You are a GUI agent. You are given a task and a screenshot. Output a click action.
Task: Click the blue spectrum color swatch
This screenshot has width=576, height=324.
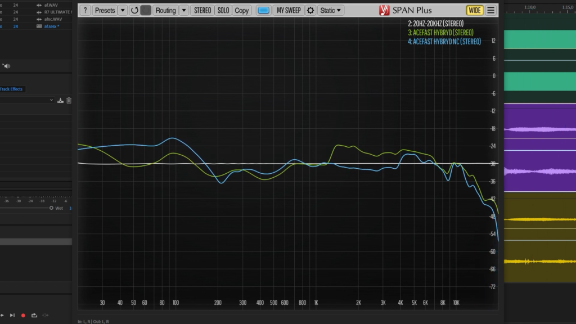(x=263, y=10)
